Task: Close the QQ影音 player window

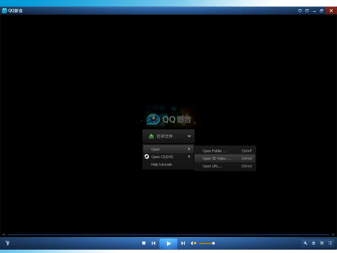Action: (x=331, y=11)
